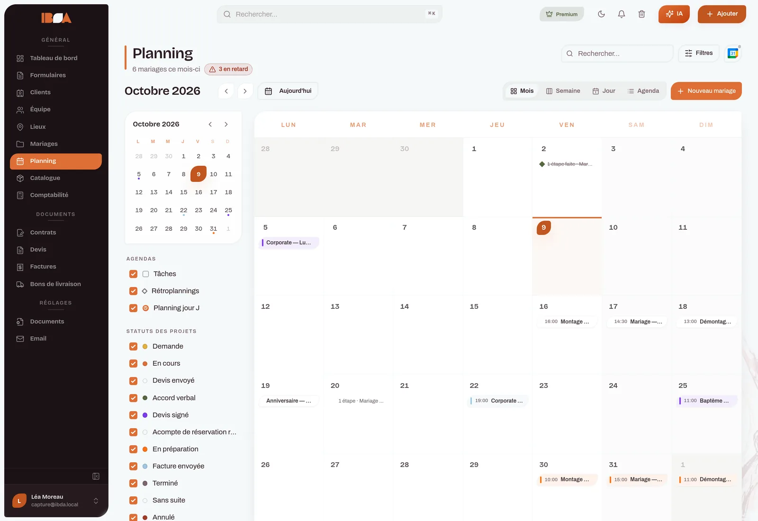Open 19:00 Corporate event on 22
The height and width of the screenshot is (521, 758).
click(x=498, y=401)
